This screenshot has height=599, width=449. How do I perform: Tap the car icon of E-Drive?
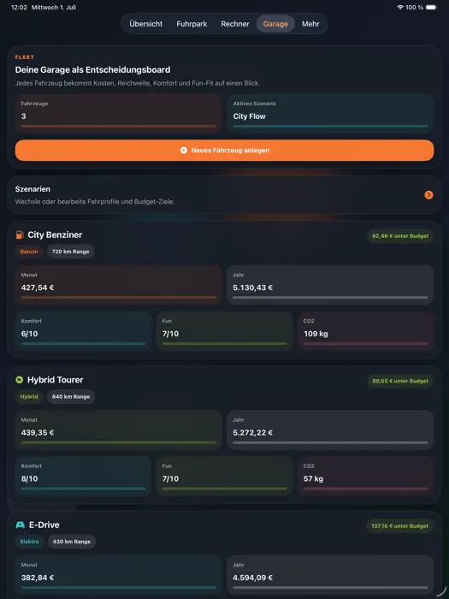(x=21, y=525)
